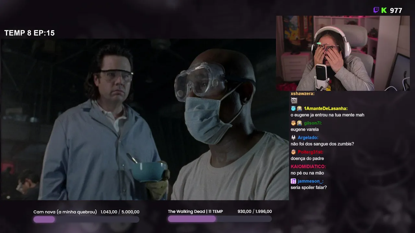Image resolution: width=415 pixels, height=233 pixels.
Task: Click second badge beside gilson7l
Action: pyautogui.click(x=300, y=123)
